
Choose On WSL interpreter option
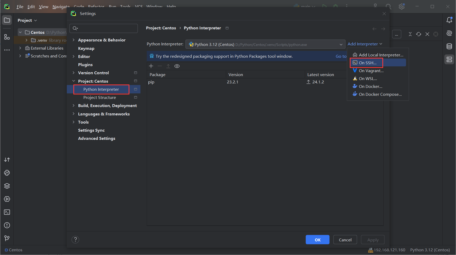(378, 78)
